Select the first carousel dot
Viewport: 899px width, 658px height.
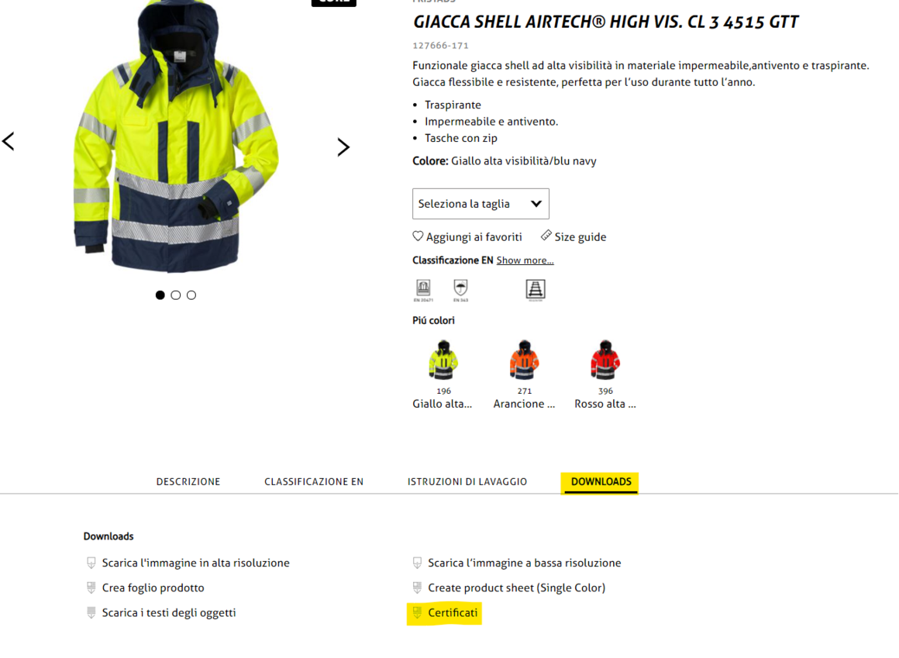coord(160,295)
